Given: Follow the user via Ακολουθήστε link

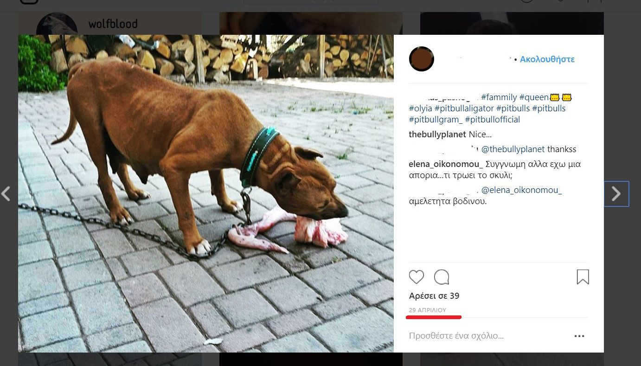Looking at the screenshot, I should pos(547,59).
